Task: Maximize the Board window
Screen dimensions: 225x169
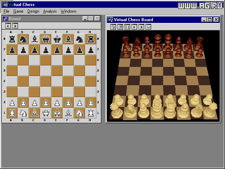Action: (x=91, y=19)
